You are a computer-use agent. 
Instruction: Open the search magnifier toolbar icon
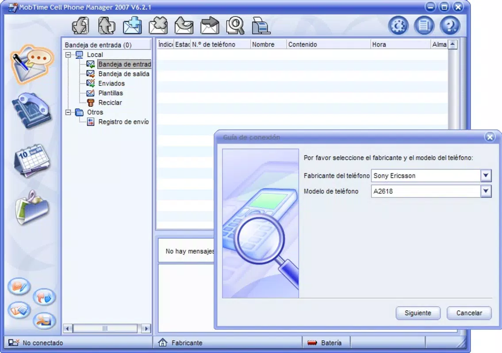(x=235, y=26)
